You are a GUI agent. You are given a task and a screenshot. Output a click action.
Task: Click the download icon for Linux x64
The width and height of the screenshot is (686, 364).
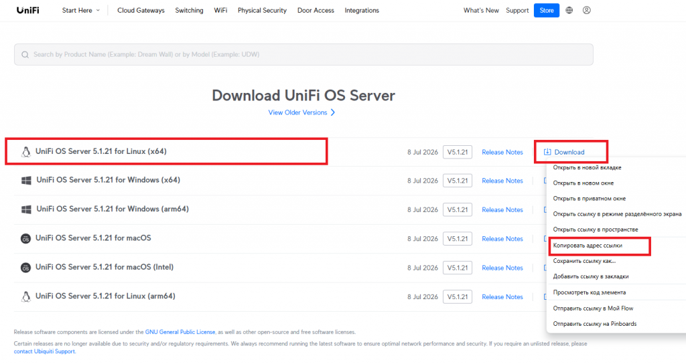[x=547, y=152]
